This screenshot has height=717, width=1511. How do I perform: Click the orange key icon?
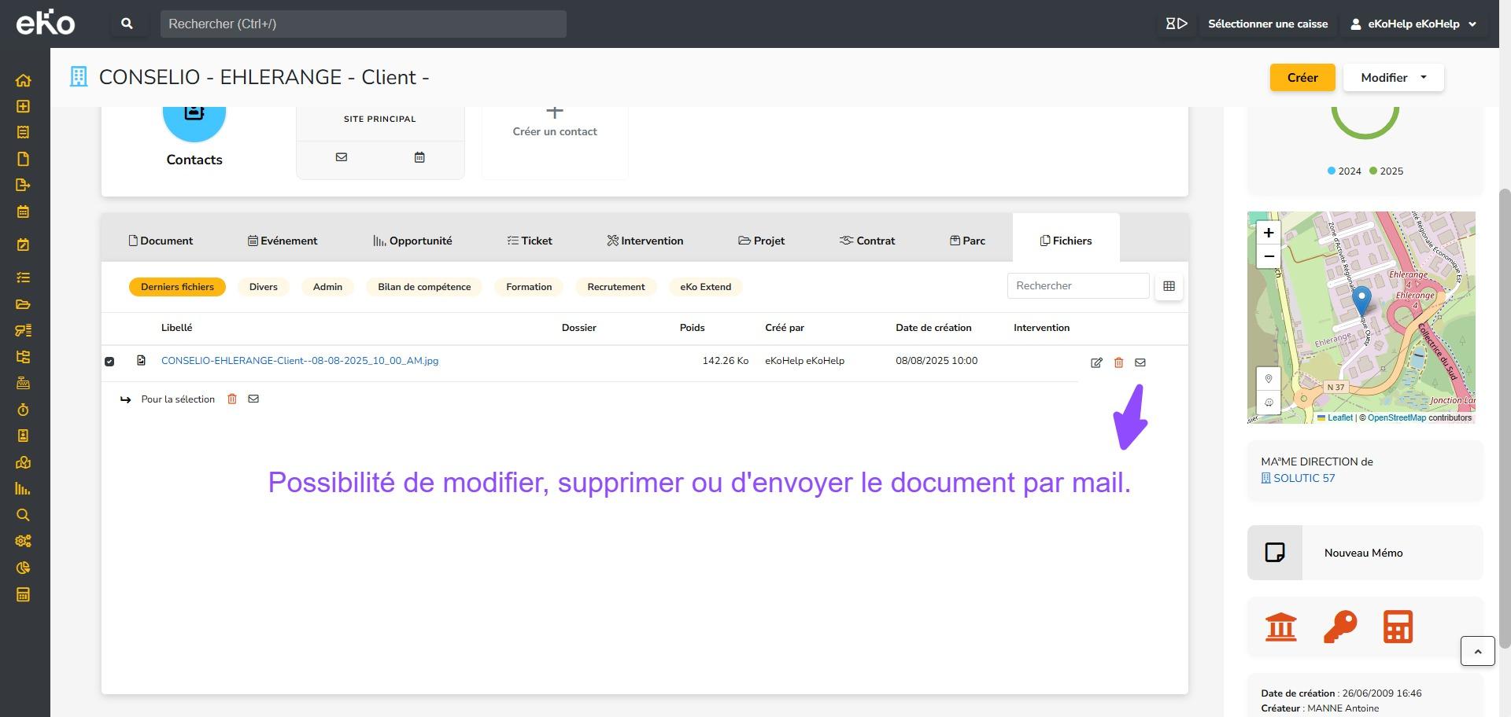click(x=1339, y=627)
